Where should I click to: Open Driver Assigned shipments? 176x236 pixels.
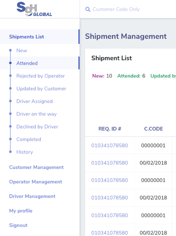[34, 101]
